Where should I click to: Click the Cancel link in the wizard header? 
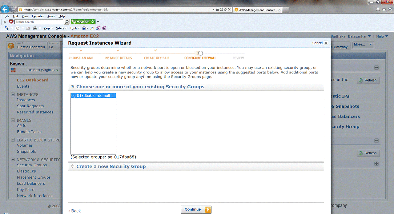(x=317, y=43)
